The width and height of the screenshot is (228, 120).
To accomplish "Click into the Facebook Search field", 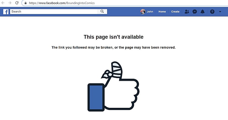I will click(54, 12).
